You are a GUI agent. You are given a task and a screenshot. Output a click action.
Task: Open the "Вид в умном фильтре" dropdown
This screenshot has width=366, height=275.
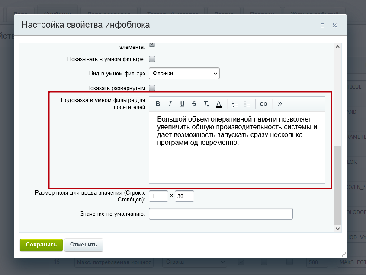pyautogui.click(x=184, y=73)
